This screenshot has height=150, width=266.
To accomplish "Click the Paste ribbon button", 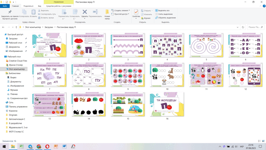I will point(33,13).
